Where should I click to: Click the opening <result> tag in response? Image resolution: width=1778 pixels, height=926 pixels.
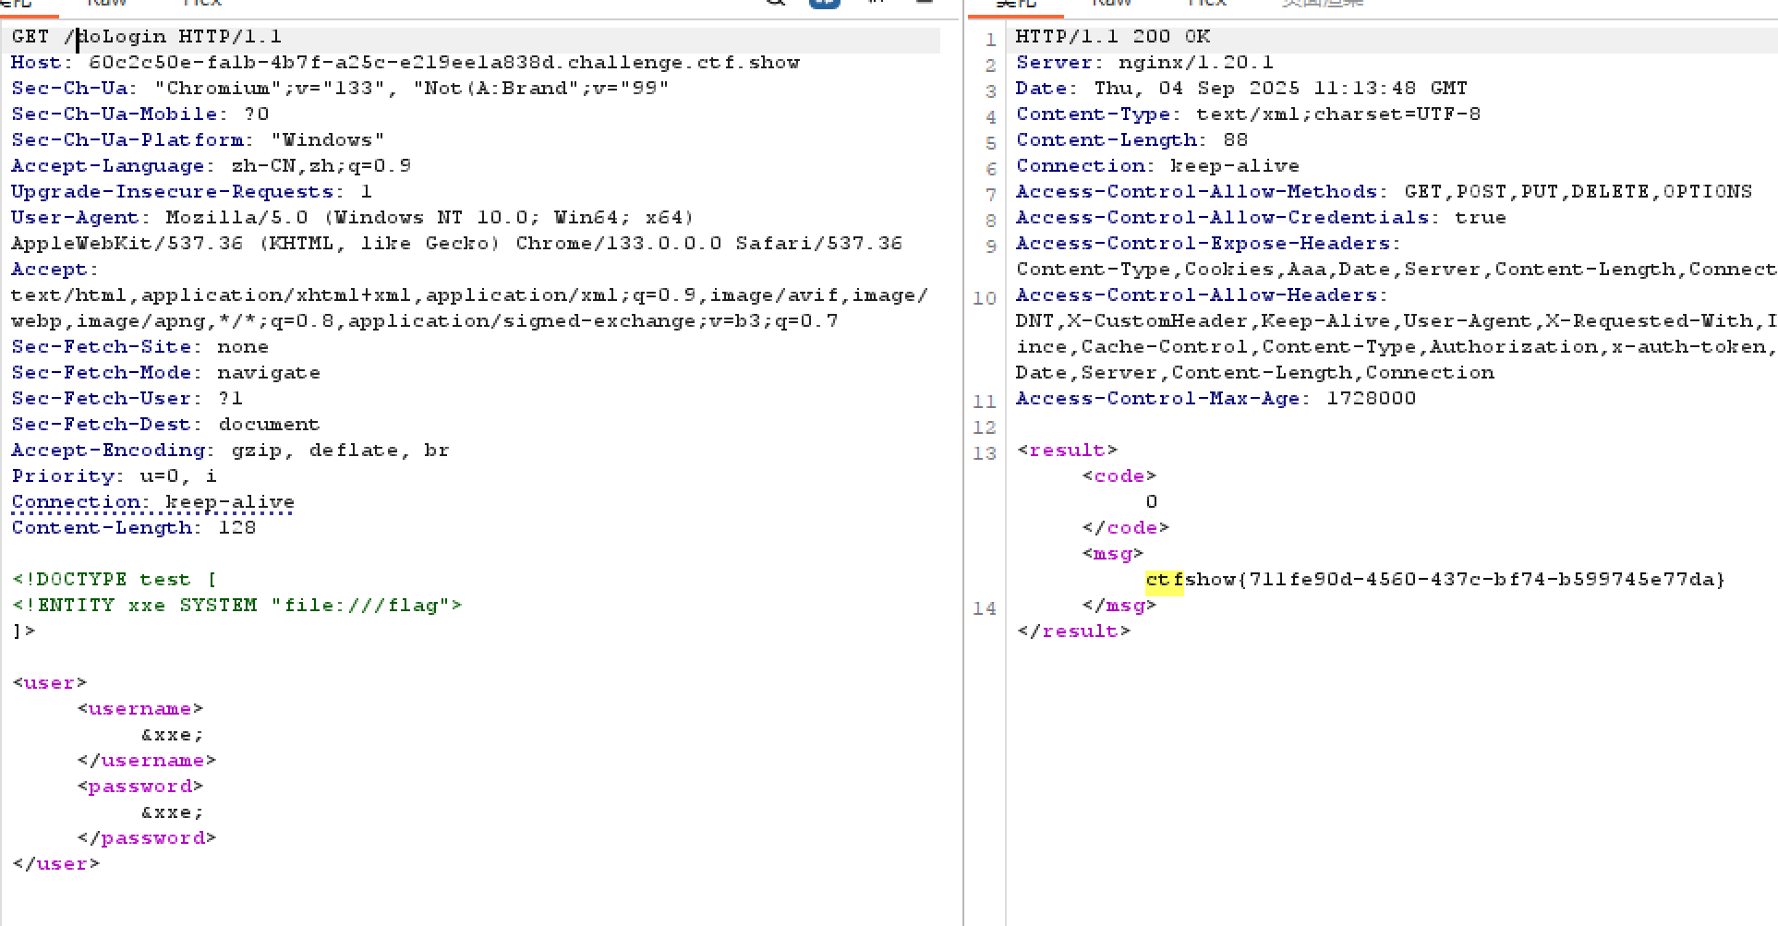click(x=1067, y=451)
